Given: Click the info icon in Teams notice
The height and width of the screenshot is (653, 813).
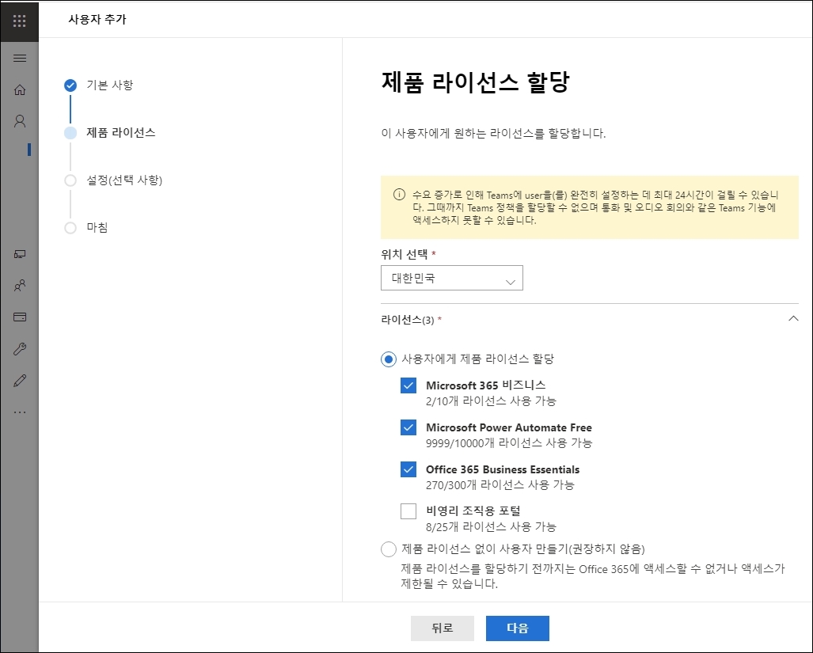Looking at the screenshot, I should (399, 195).
